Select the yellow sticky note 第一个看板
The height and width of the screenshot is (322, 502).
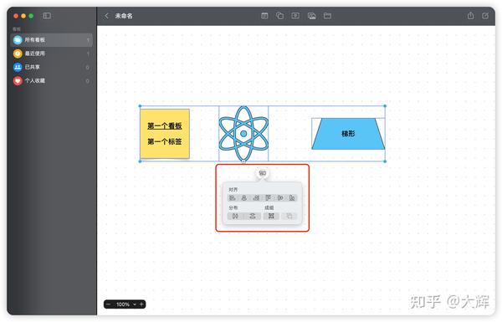click(x=165, y=134)
